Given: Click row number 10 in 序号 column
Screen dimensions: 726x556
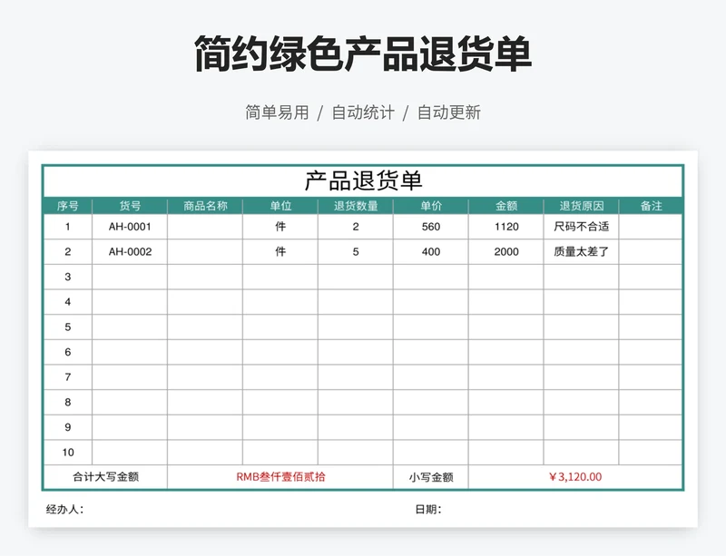Looking at the screenshot, I should (x=67, y=453).
